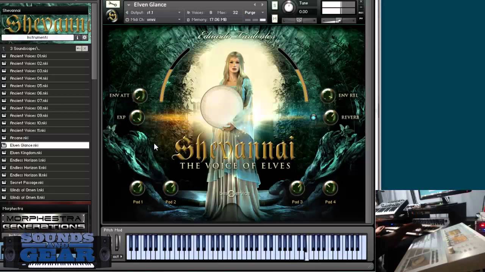
Task: Click the ENV REL knob
Action: pyautogui.click(x=328, y=96)
